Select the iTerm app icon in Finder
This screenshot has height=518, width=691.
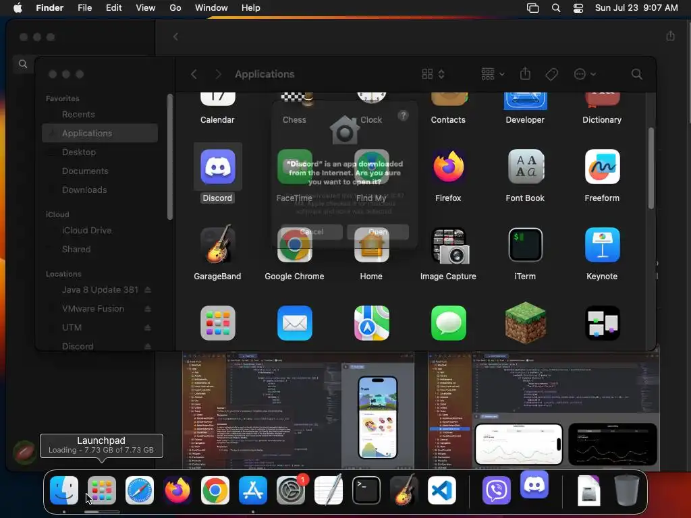tap(525, 245)
